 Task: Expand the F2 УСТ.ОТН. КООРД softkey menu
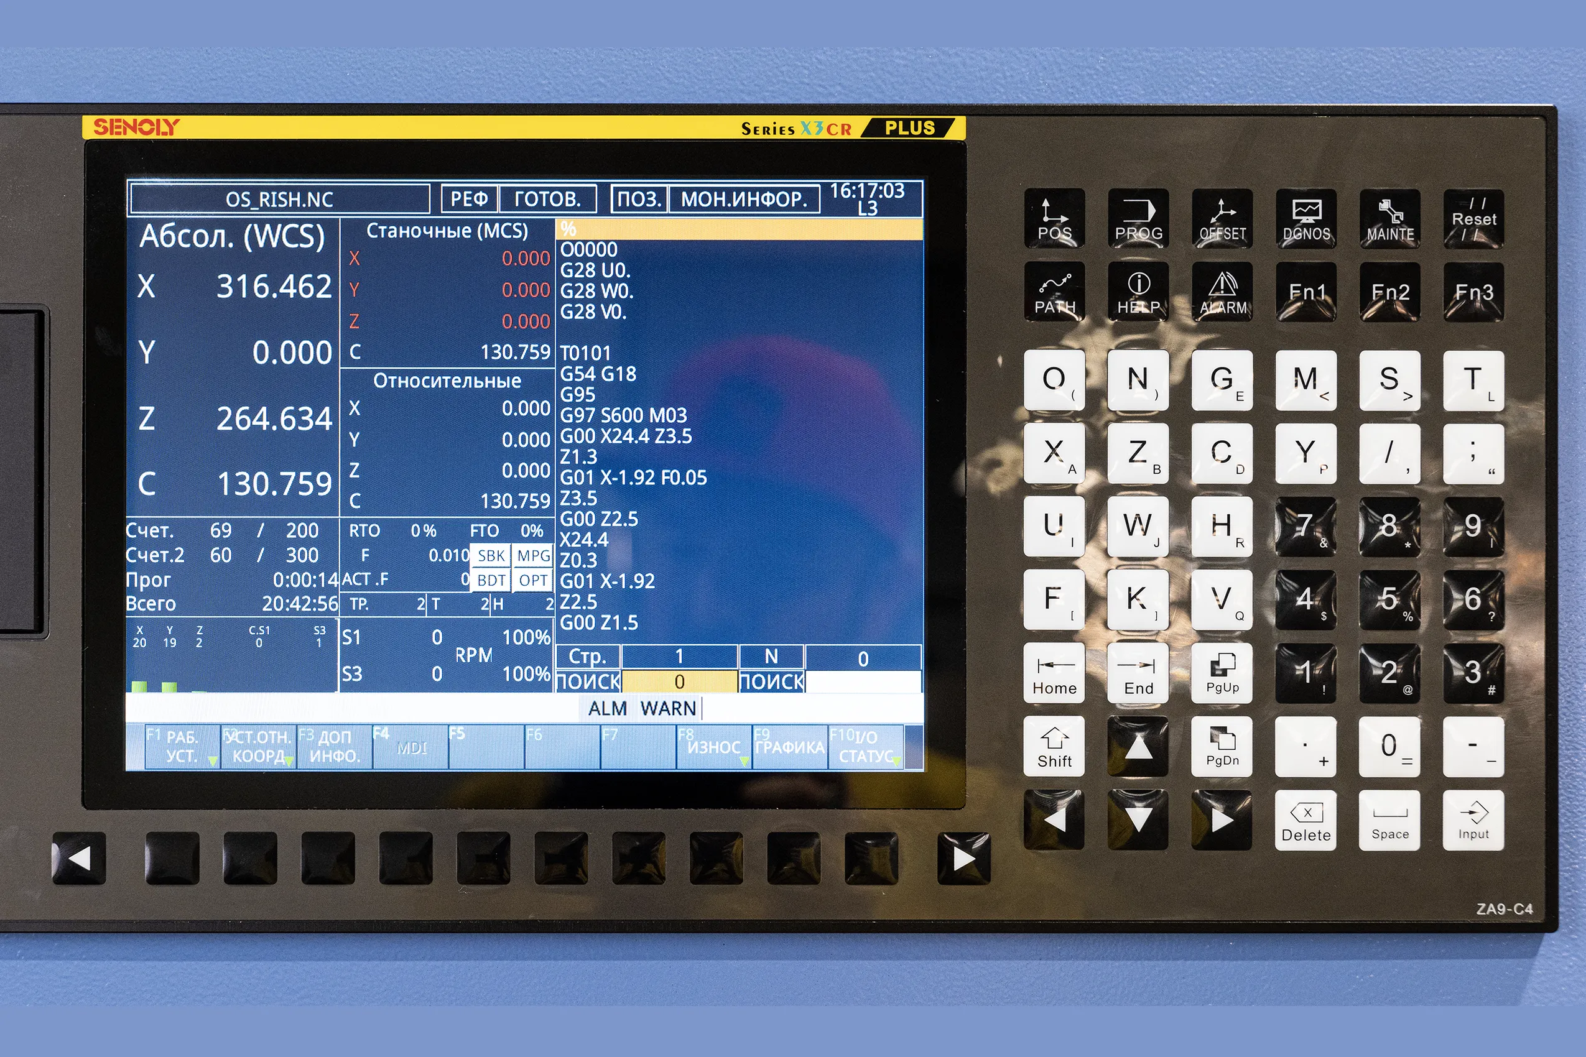(259, 747)
